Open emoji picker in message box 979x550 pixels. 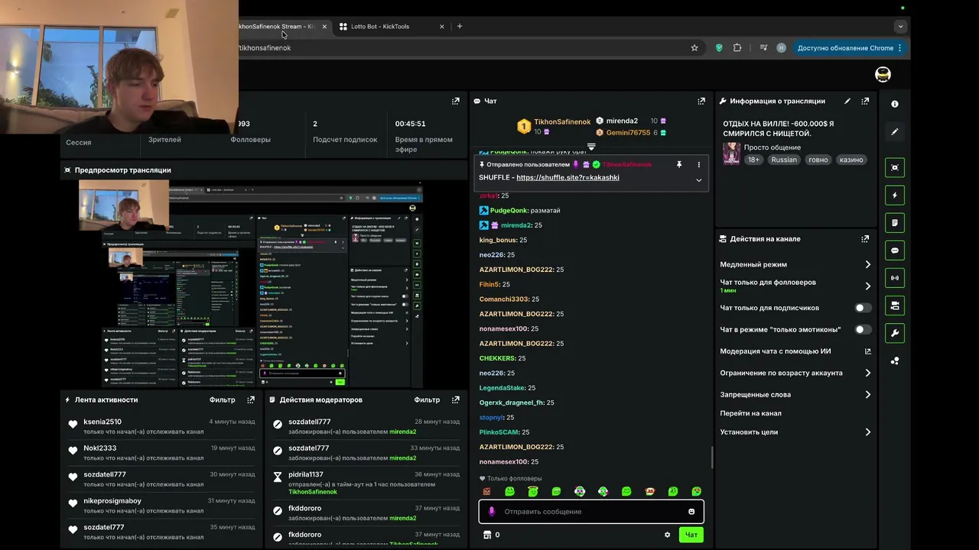point(691,512)
